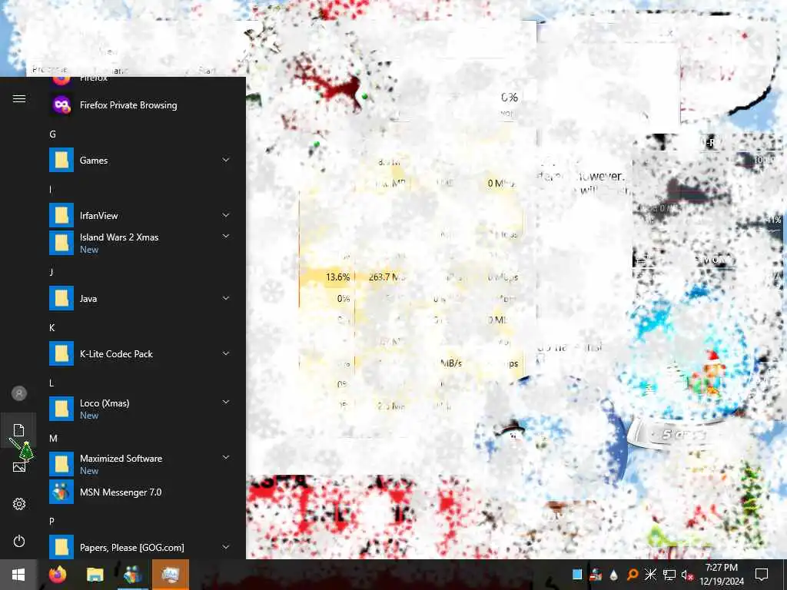Switch to MSN Messenger on the taskbar
The height and width of the screenshot is (590, 787).
click(x=132, y=575)
